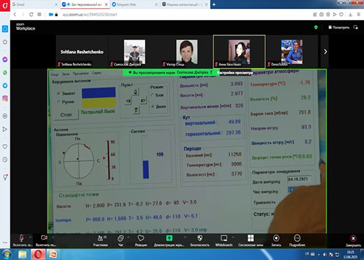Click the address bar with app.zoom.us URL
The image size is (364, 260).
[x=90, y=14]
